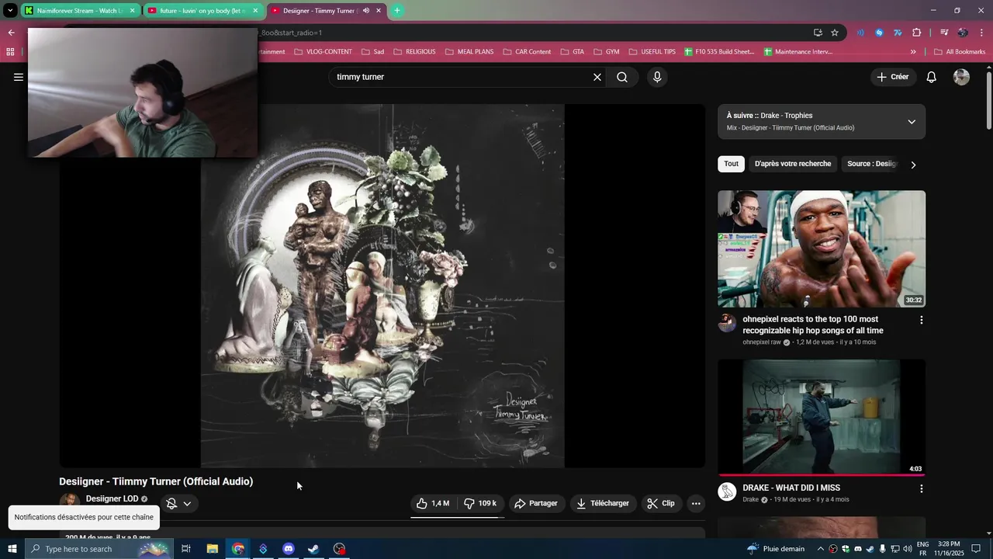Open VLOG-CONTENT bookmark folder

(323, 52)
